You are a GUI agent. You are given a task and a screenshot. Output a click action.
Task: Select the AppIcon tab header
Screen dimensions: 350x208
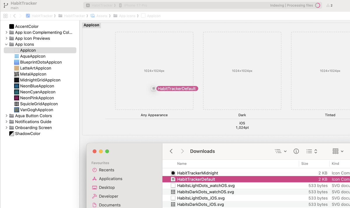coord(91,25)
